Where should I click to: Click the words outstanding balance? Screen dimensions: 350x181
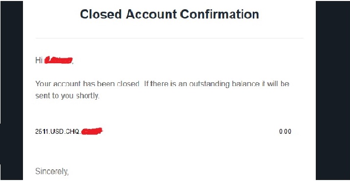(224, 84)
